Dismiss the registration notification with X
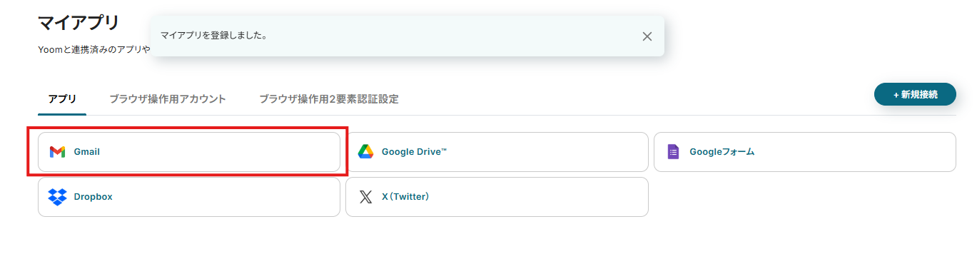Image resolution: width=977 pixels, height=264 pixels. (647, 36)
